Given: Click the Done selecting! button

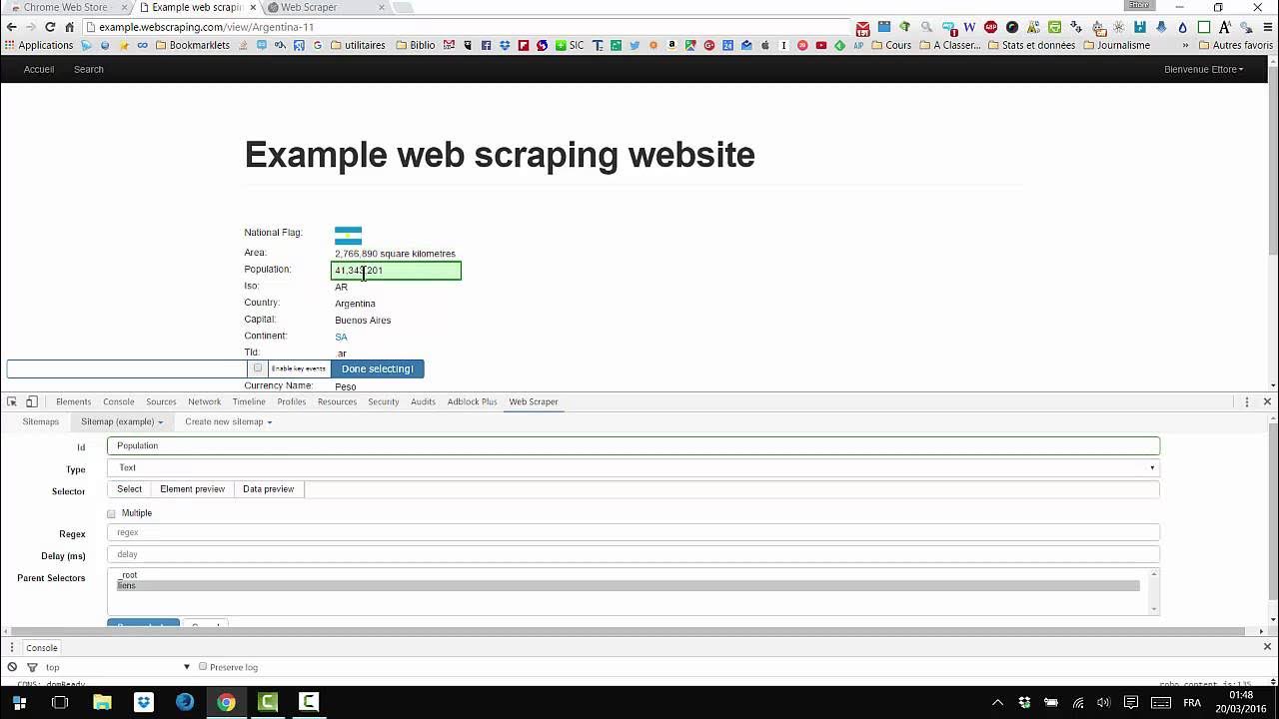Looking at the screenshot, I should point(377,368).
